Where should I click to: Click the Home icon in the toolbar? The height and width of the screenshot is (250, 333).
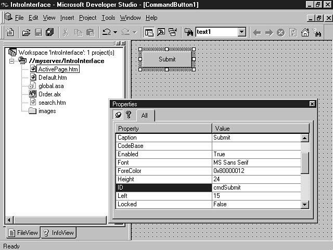[305, 32]
